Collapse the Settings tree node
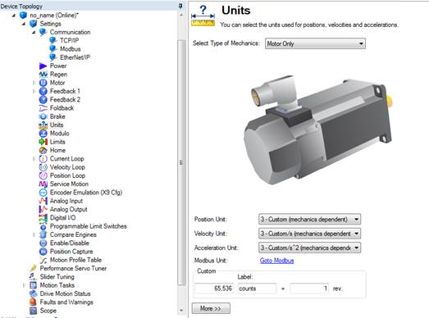The height and width of the screenshot is (318, 429). (24, 24)
